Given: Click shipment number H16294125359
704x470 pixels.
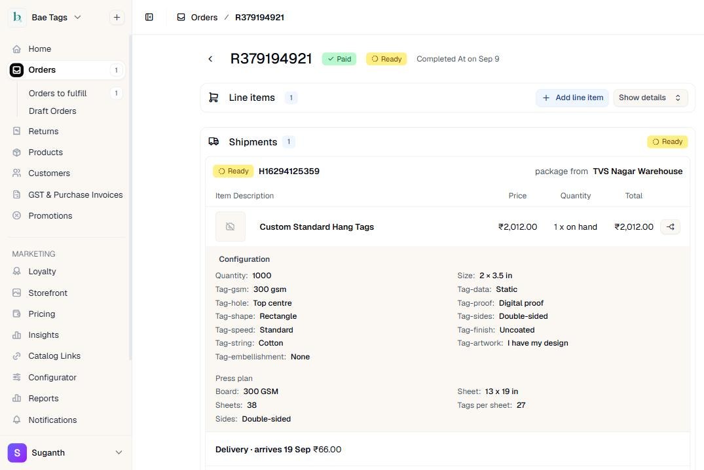Looking at the screenshot, I should [289, 171].
